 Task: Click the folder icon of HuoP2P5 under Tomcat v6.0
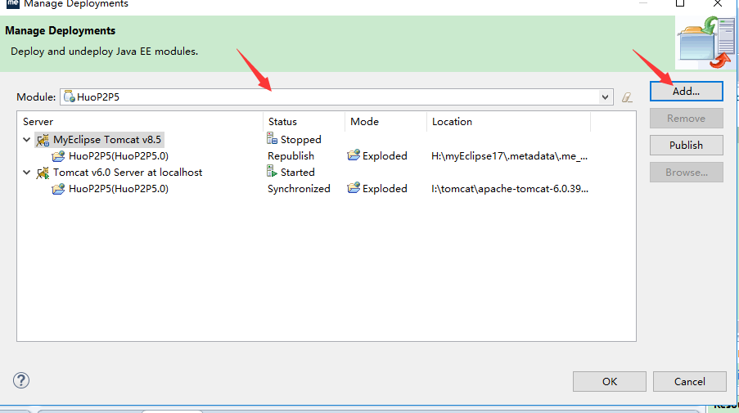tap(58, 189)
